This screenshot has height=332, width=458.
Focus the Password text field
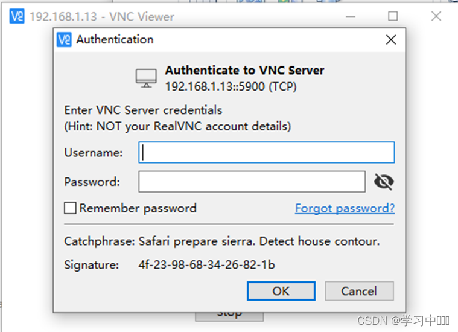(252, 182)
